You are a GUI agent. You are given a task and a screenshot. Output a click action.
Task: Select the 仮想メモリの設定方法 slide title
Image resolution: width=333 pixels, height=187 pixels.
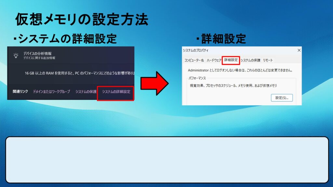click(82, 20)
